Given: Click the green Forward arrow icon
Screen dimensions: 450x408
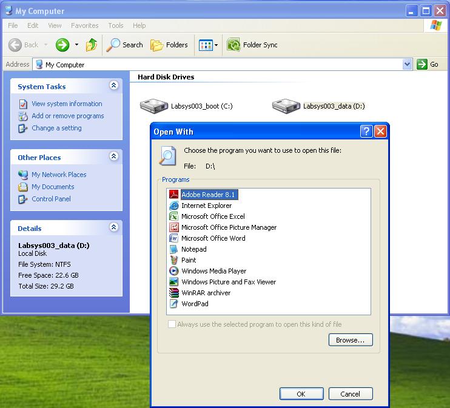Looking at the screenshot, I should (x=62, y=45).
